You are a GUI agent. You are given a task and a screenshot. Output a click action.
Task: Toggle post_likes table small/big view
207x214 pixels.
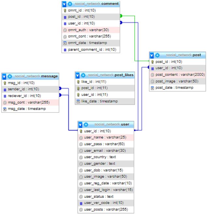pos(78,75)
